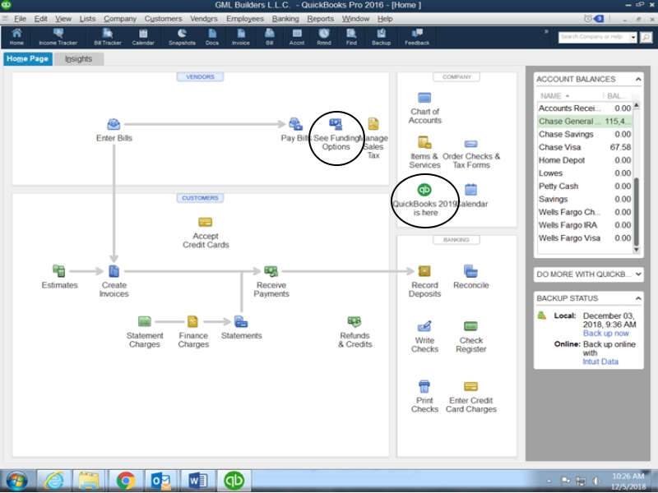This screenshot has height=493, width=658.
Task: Open Statements in Customers section
Action: tap(241, 328)
